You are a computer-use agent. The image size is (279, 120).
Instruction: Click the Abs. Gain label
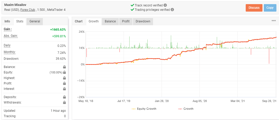pos(11,36)
